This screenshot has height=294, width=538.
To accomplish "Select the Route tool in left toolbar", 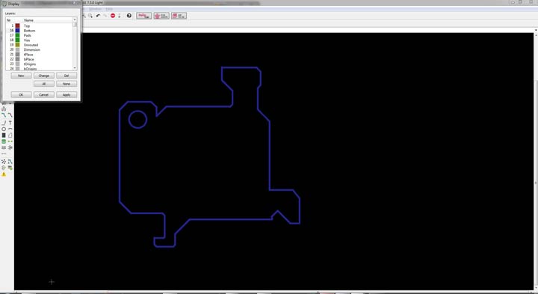I will [4, 115].
